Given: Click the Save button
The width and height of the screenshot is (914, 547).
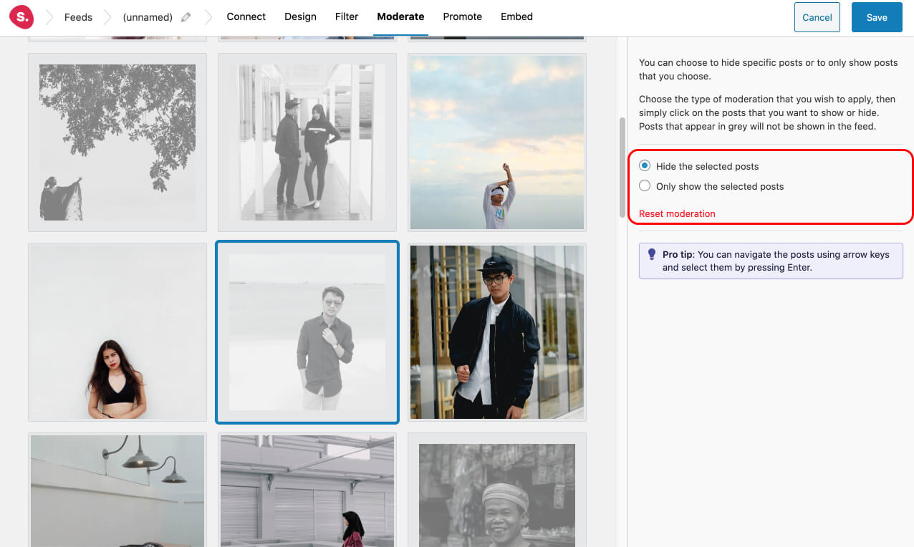Looking at the screenshot, I should pos(877,17).
